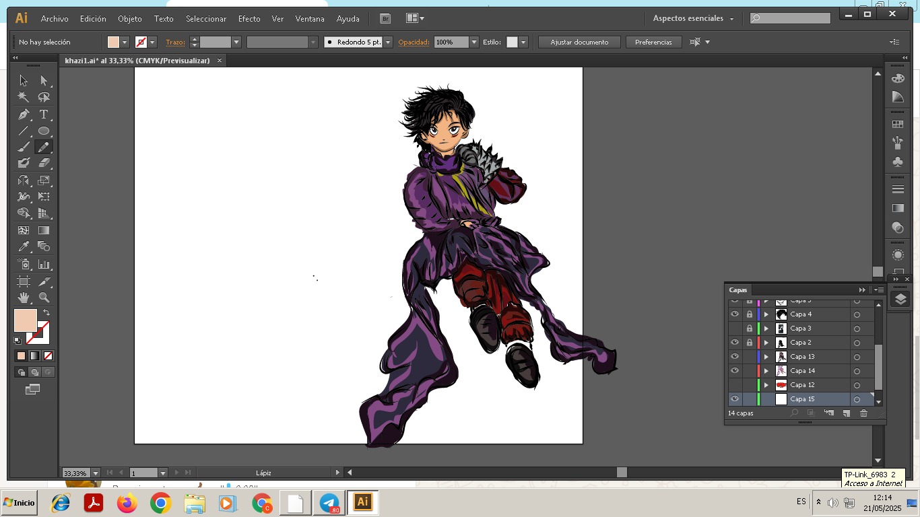Toggle visibility of Capa 2
Image resolution: width=920 pixels, height=517 pixels.
coord(735,343)
